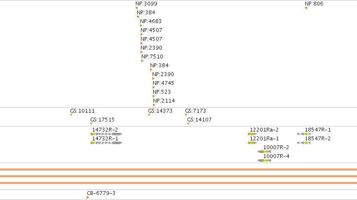This screenshot has height=200, width=357.
Task: Click the triangle marker under GS:14373
Action: pos(149,115)
